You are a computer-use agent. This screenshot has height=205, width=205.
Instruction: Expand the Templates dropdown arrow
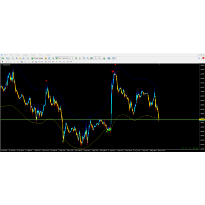pyautogui.click(x=115, y=58)
